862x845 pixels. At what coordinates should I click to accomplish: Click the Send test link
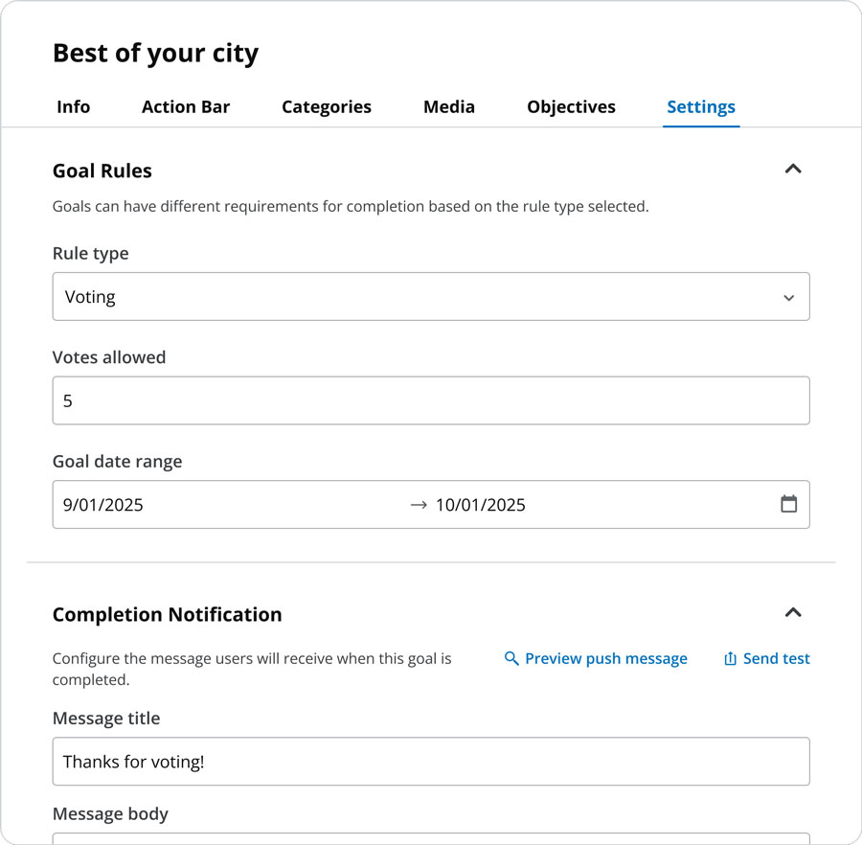pyautogui.click(x=776, y=659)
